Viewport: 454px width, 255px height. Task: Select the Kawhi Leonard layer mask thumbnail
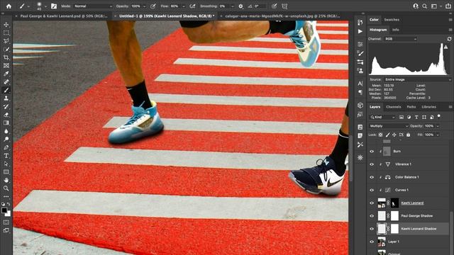coord(394,203)
